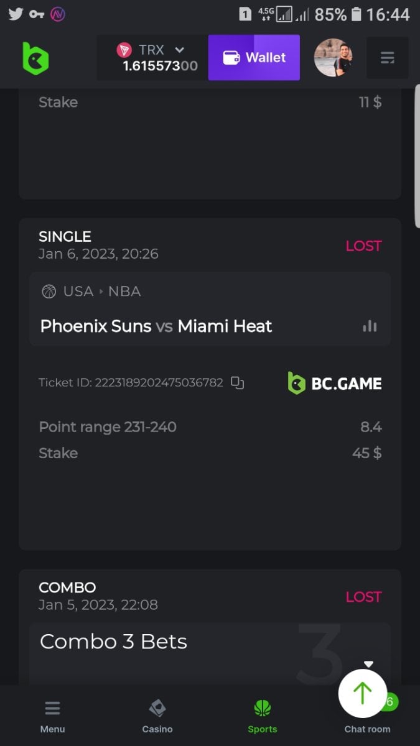This screenshot has width=420, height=746.
Task: Tap the Twitter notification icon in status bar
Action: click(16, 14)
